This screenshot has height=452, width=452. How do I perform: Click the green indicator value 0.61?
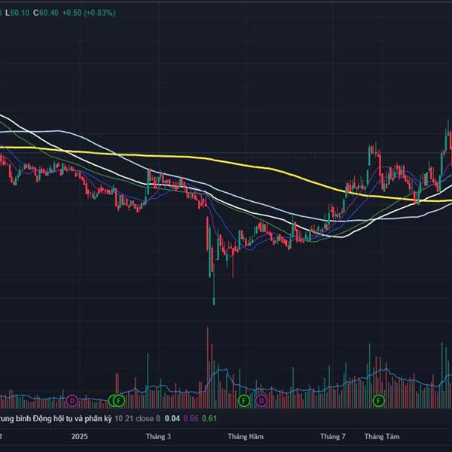coord(209,419)
